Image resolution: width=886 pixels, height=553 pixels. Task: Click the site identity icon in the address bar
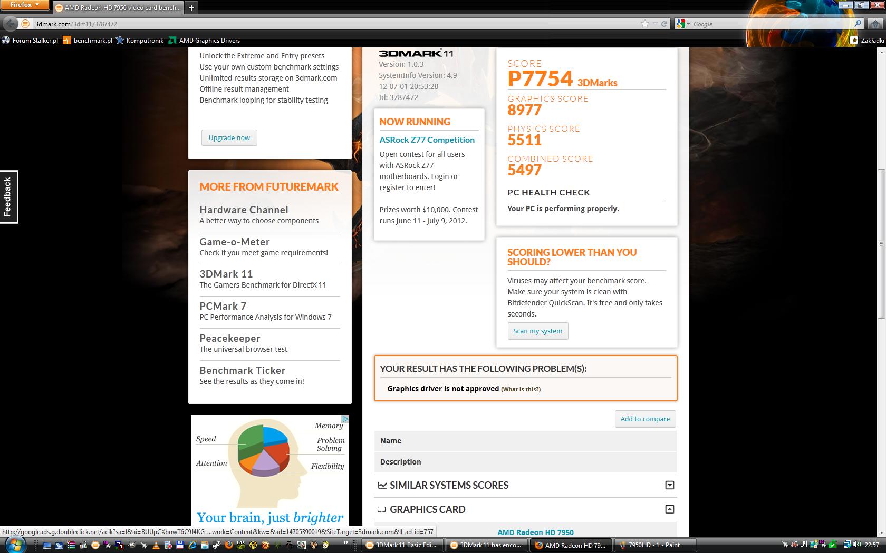pos(25,24)
